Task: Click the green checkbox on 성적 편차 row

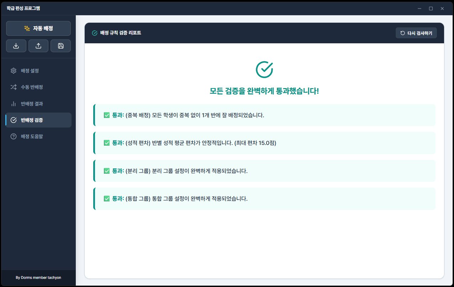Action: pos(106,143)
